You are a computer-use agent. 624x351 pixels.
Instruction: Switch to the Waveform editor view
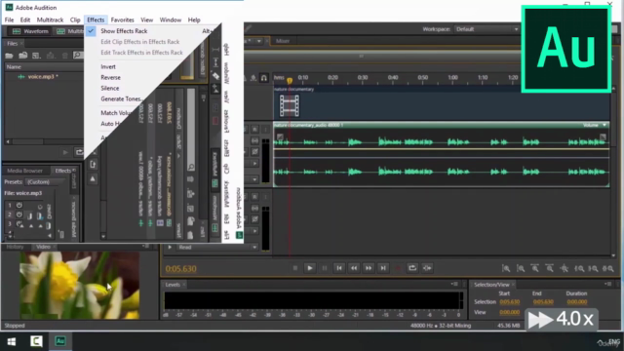coord(30,31)
